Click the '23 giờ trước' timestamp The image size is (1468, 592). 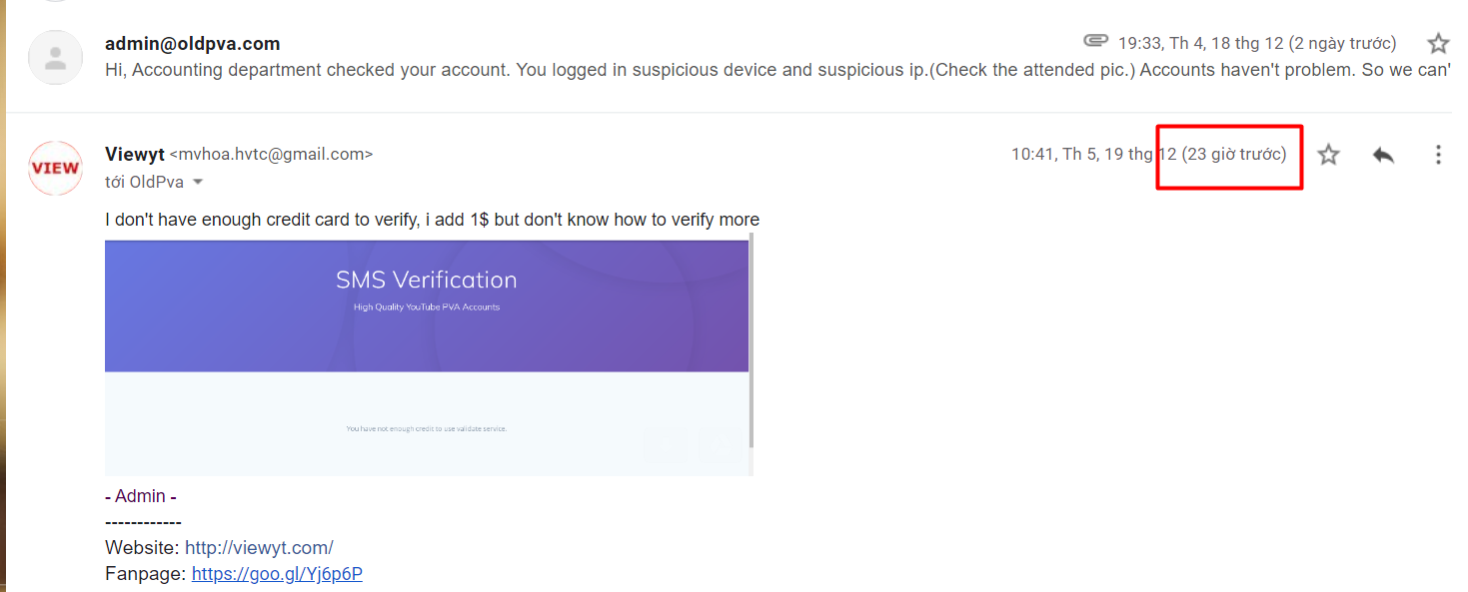click(x=1234, y=155)
